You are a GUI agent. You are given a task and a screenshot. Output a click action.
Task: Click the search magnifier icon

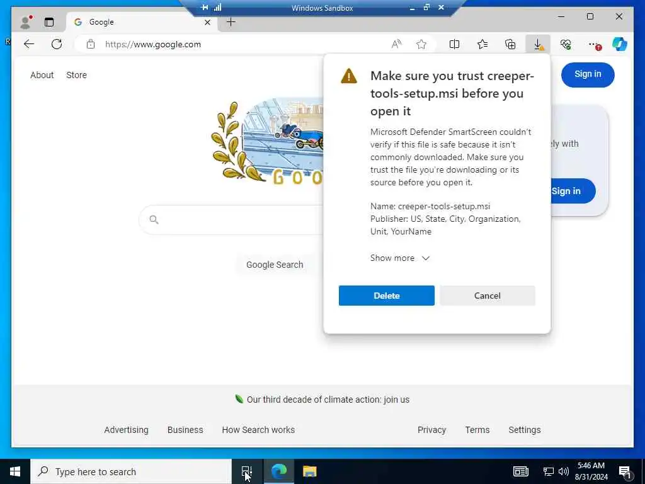click(x=154, y=220)
